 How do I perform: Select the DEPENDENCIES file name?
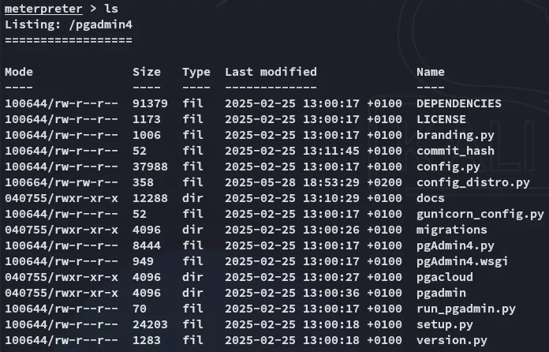458,103
